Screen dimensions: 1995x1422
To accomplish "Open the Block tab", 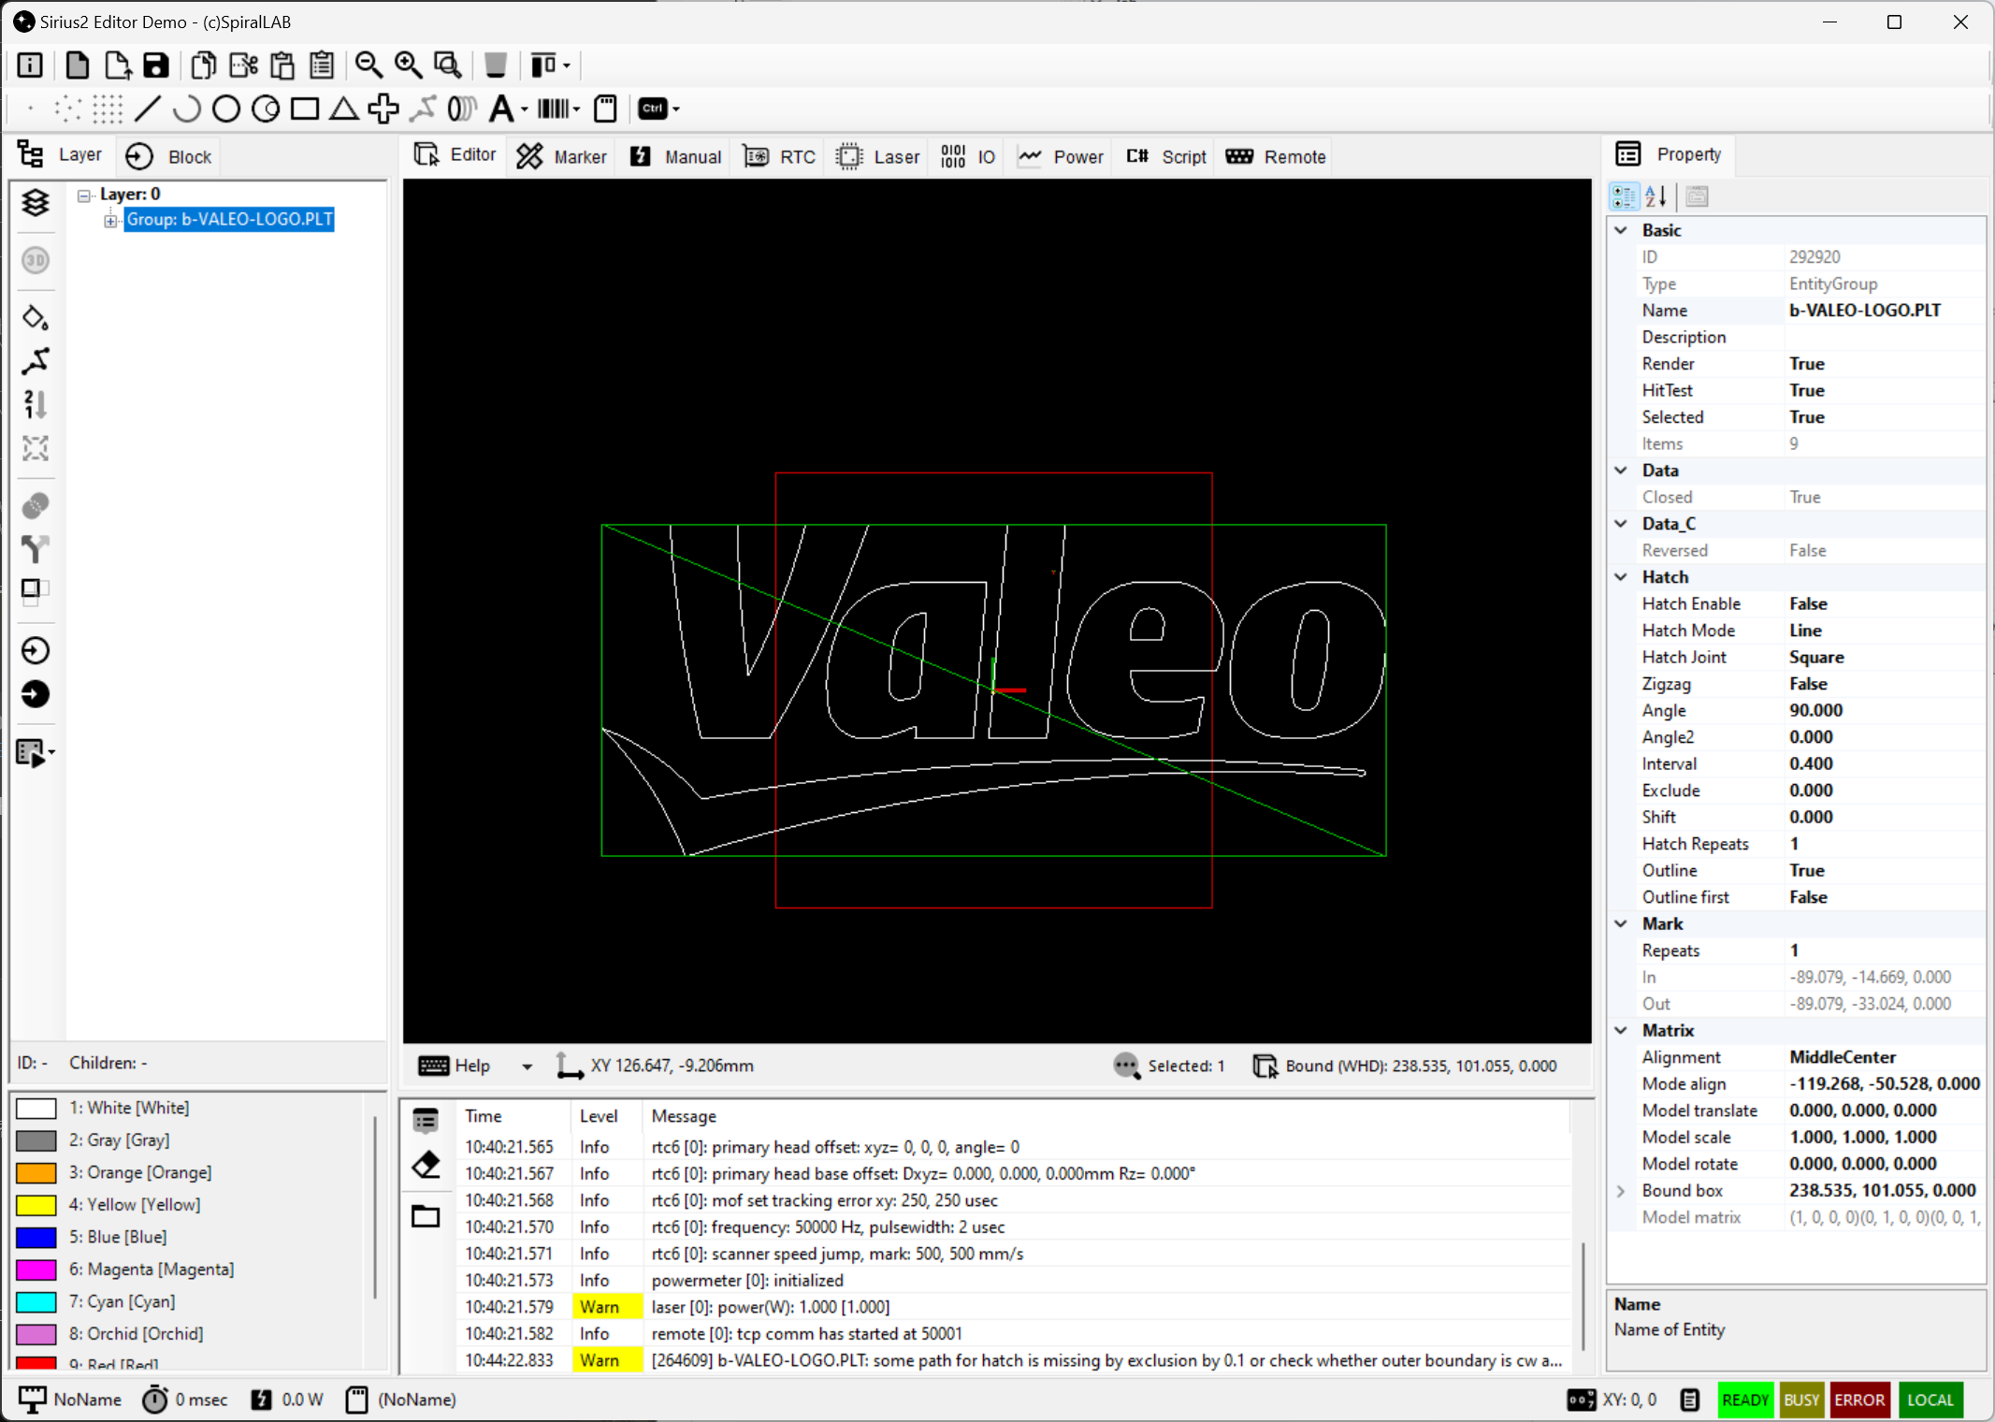I will (x=169, y=156).
